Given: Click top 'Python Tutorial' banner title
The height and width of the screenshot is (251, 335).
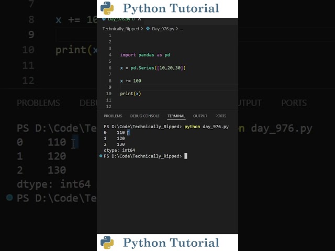Looking at the screenshot, I should click(x=171, y=8).
